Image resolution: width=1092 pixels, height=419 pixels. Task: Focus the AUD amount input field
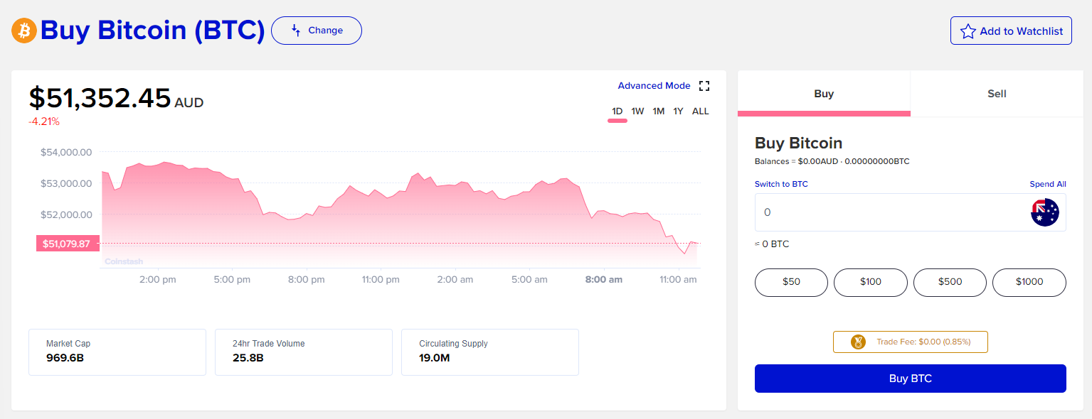[910, 212]
